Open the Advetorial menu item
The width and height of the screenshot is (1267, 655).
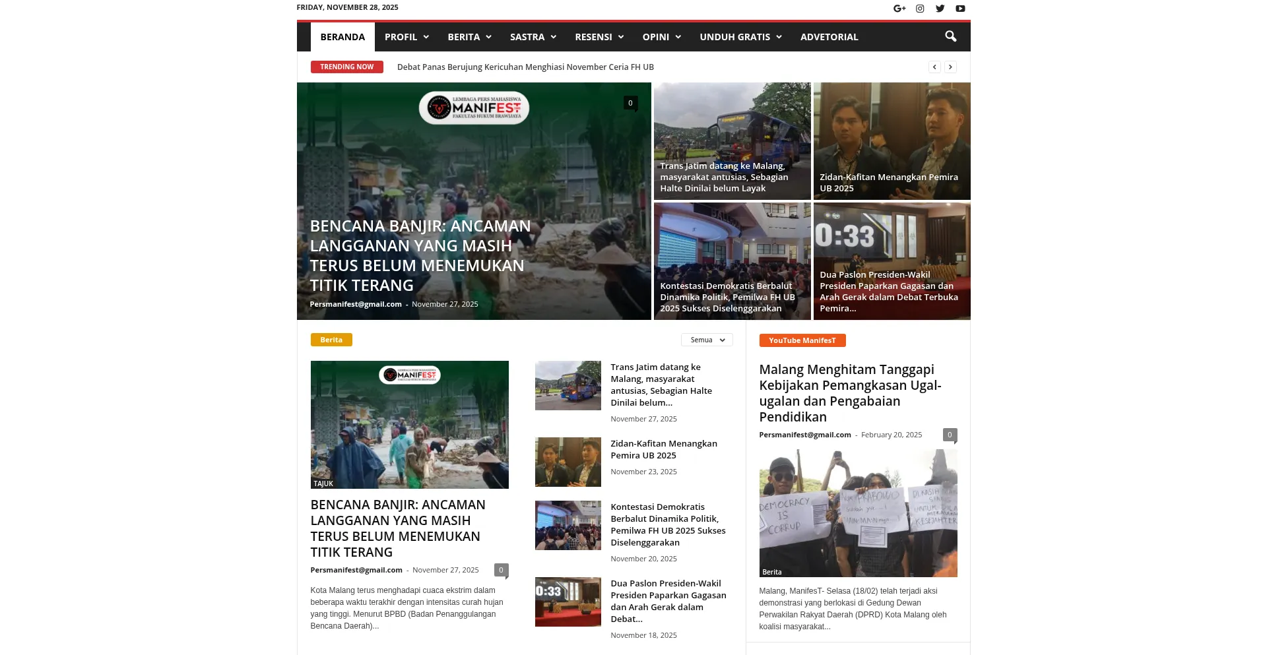tap(829, 37)
